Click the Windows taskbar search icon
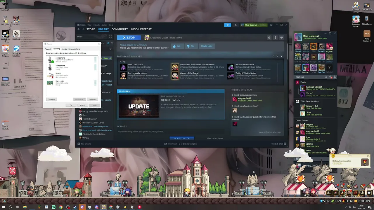The width and height of the screenshot is (374, 210). (11, 207)
